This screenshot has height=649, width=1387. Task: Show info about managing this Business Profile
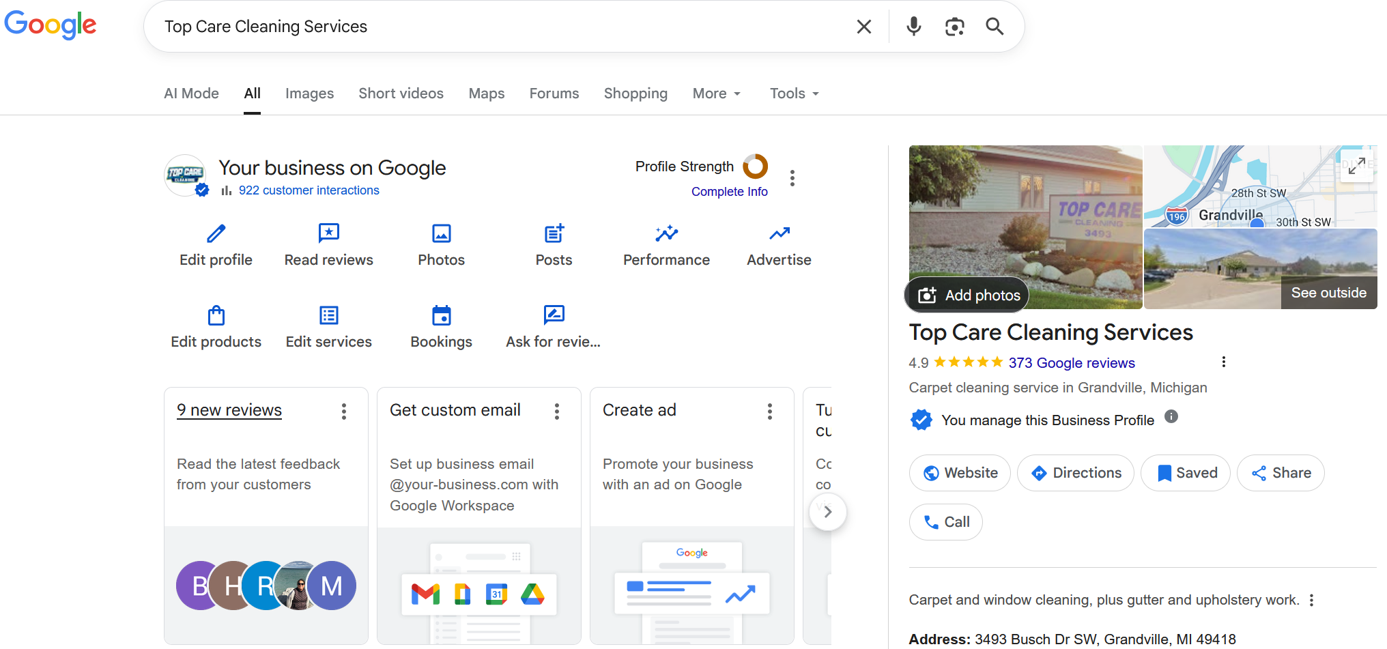[x=1171, y=416]
